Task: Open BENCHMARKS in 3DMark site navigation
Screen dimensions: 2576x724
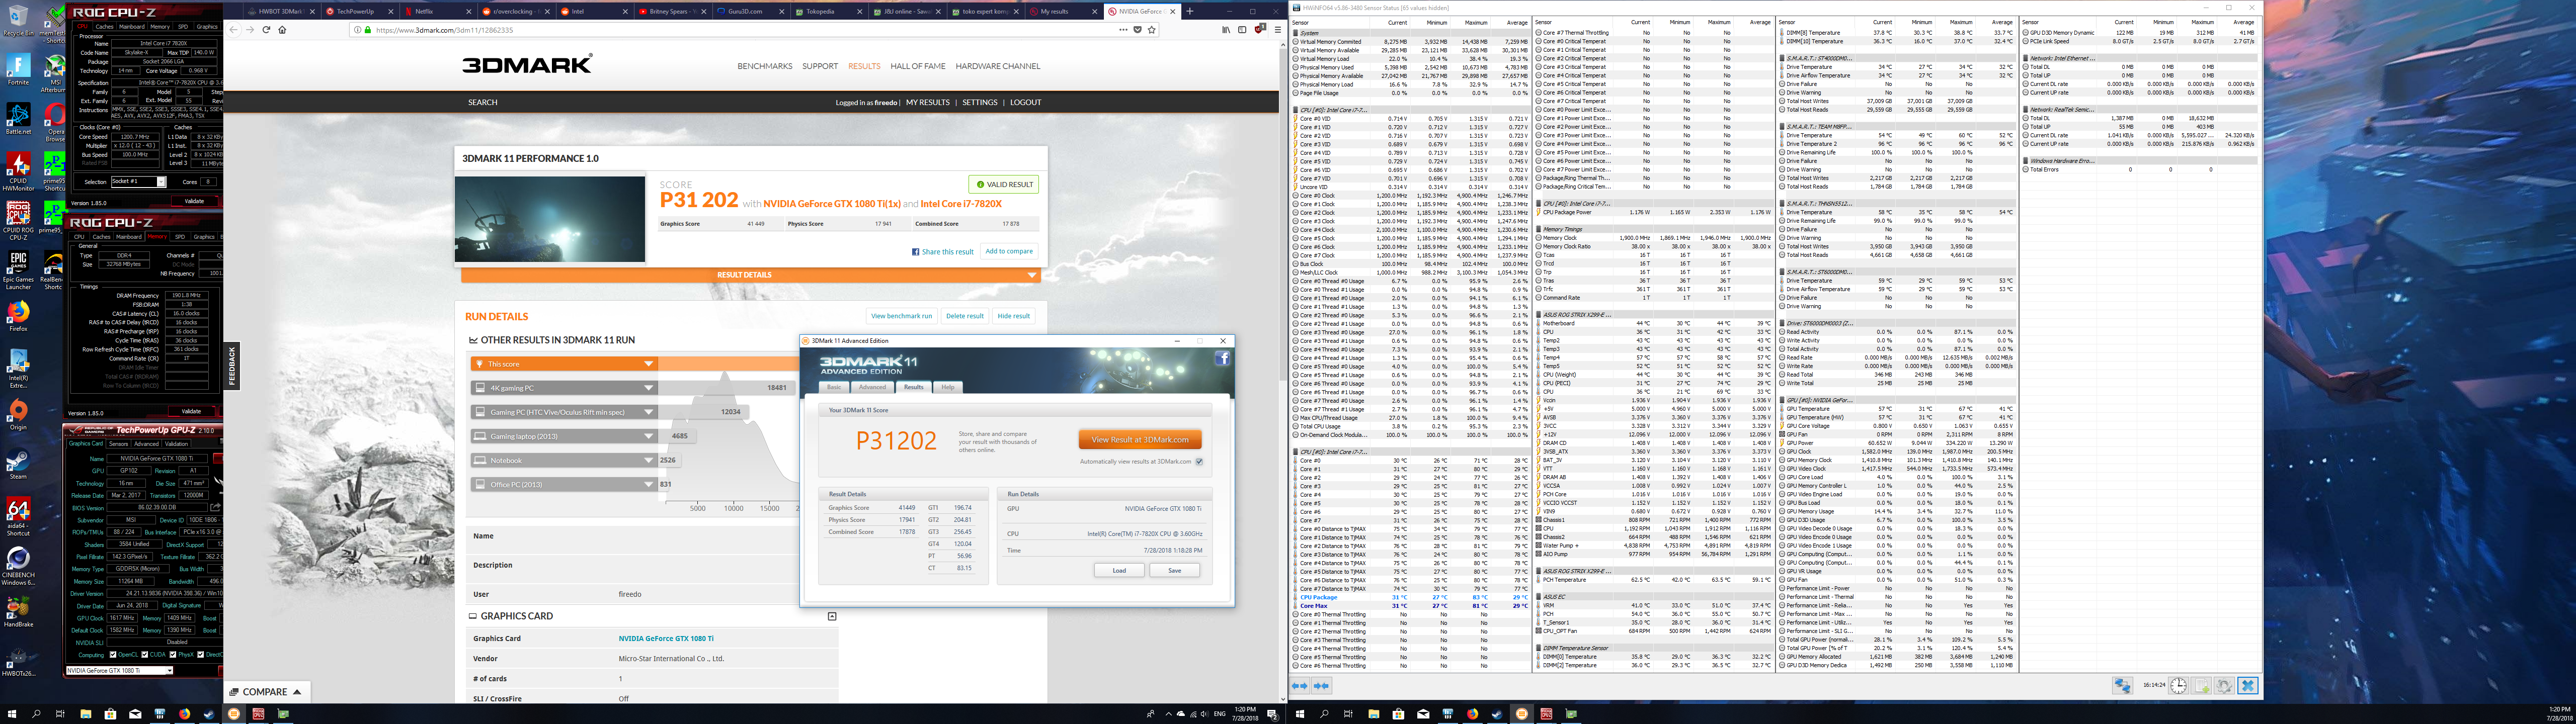Action: tap(765, 66)
